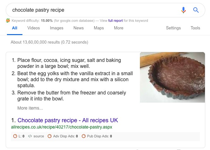Open the Settings dropdown
210x150 pixels.
[173, 28]
